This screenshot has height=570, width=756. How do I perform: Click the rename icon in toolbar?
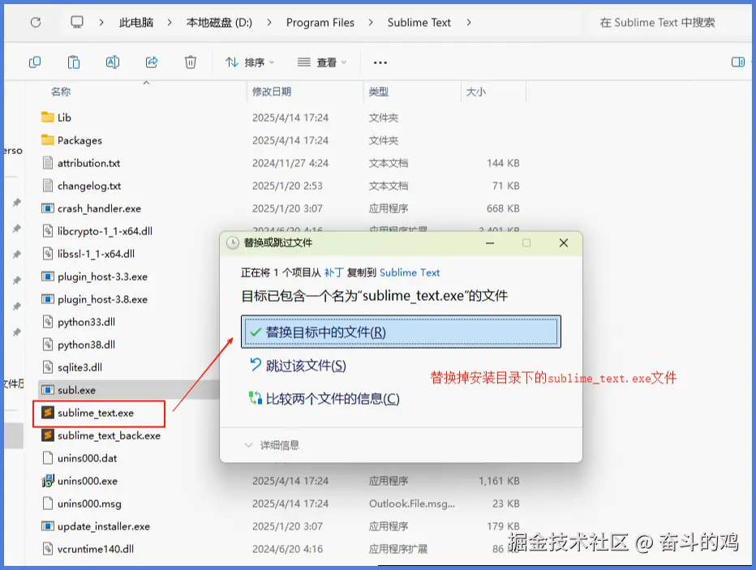(112, 62)
